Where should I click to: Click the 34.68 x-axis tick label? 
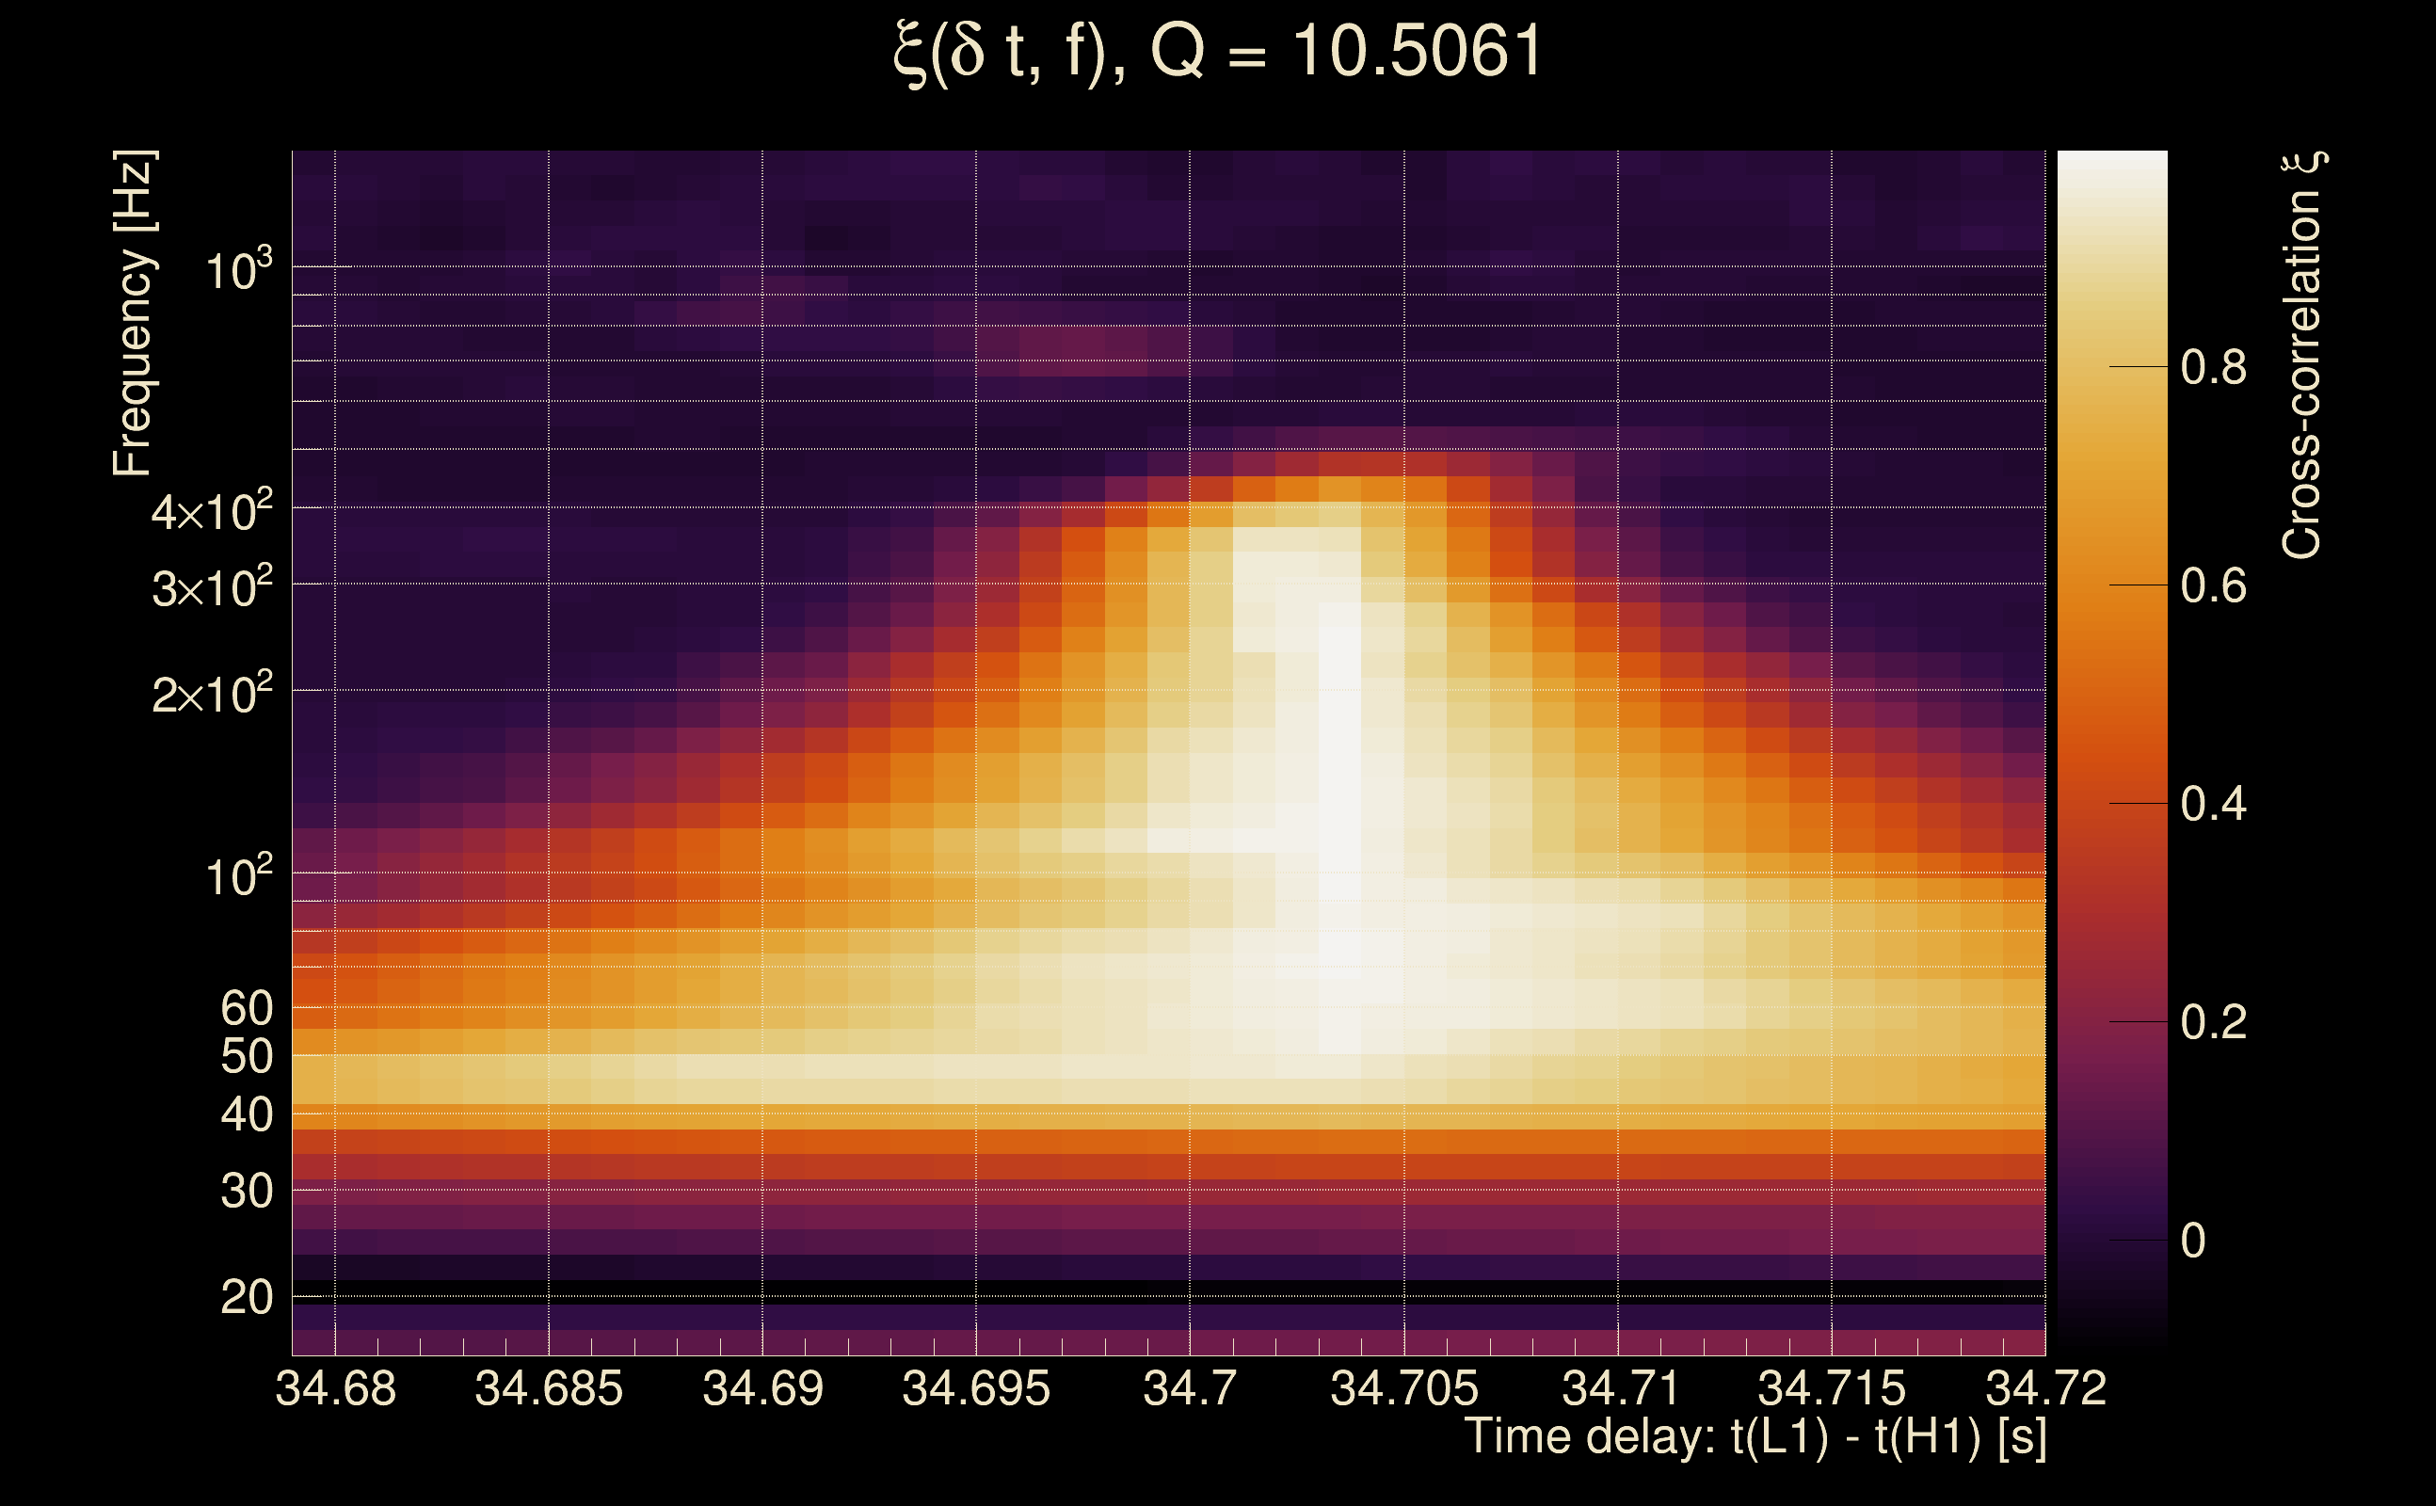point(336,1388)
